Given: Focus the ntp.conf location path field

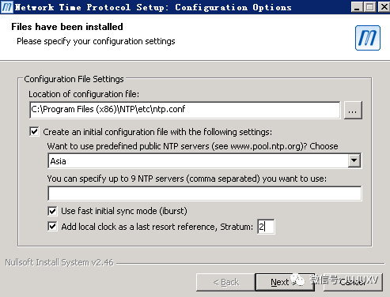Looking at the screenshot, I should pos(185,110).
